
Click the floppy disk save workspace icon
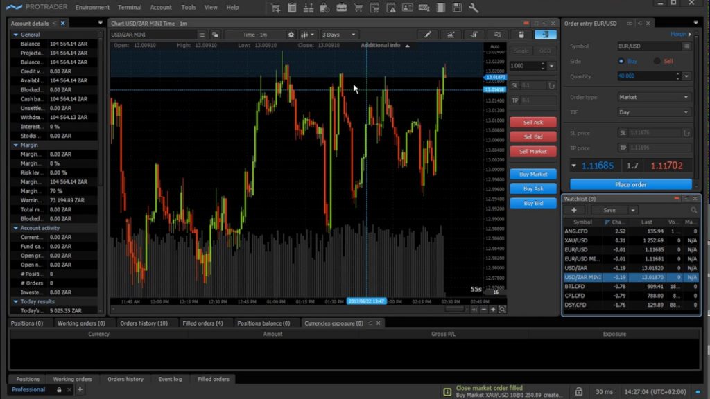457,8
